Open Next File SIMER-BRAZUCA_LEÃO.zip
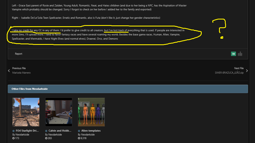Viewport: 255px width, 143px height. (229, 71)
